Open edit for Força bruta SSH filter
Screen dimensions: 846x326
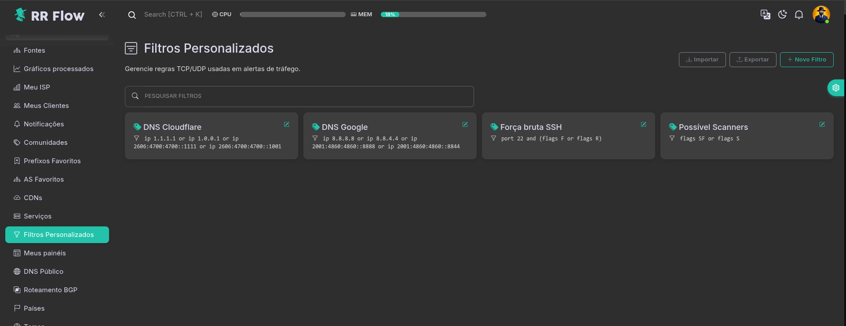643,125
